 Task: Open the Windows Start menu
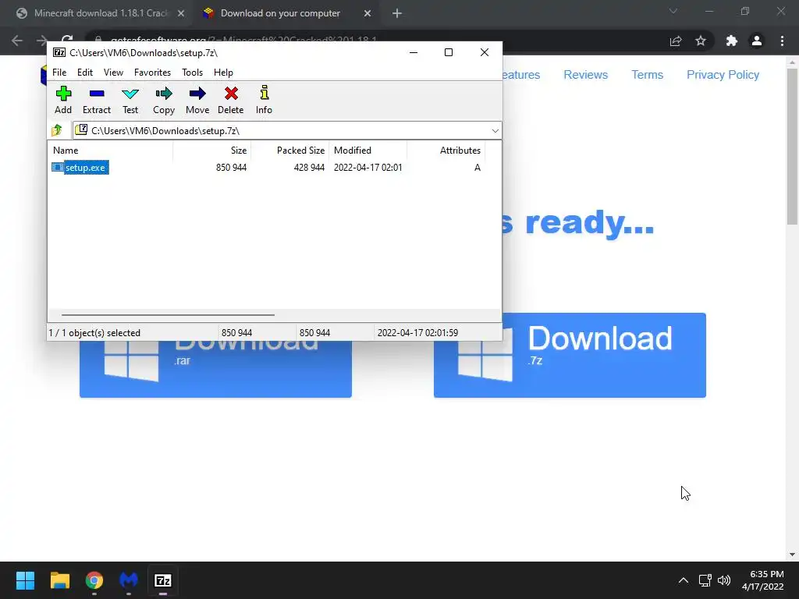coord(25,580)
